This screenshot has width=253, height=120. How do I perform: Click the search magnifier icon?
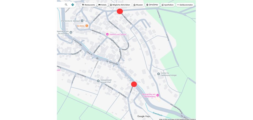[x=66, y=5]
